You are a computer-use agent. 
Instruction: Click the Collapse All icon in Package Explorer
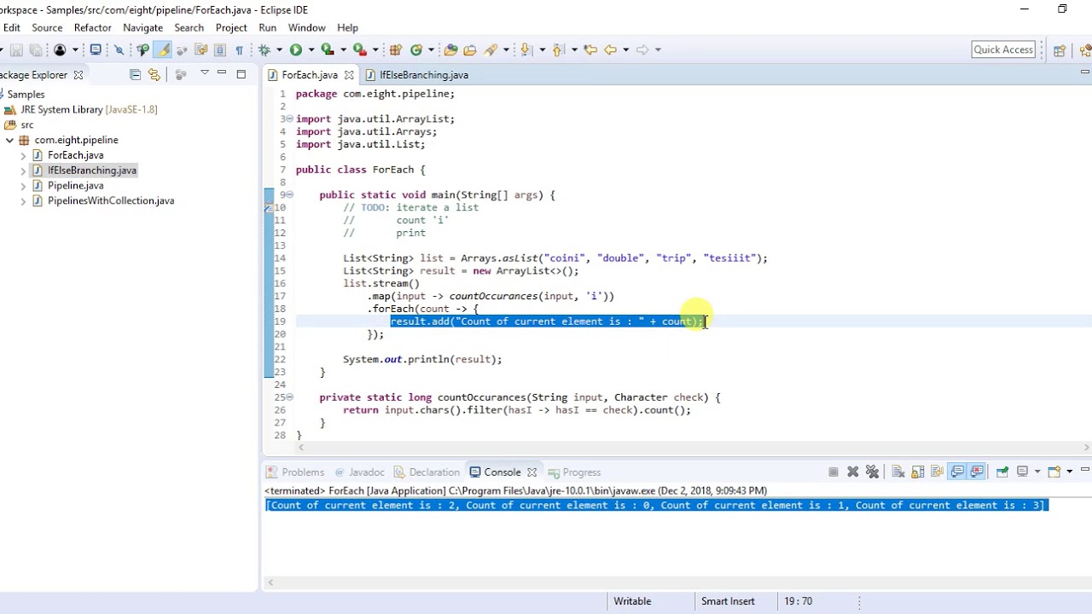tap(135, 75)
